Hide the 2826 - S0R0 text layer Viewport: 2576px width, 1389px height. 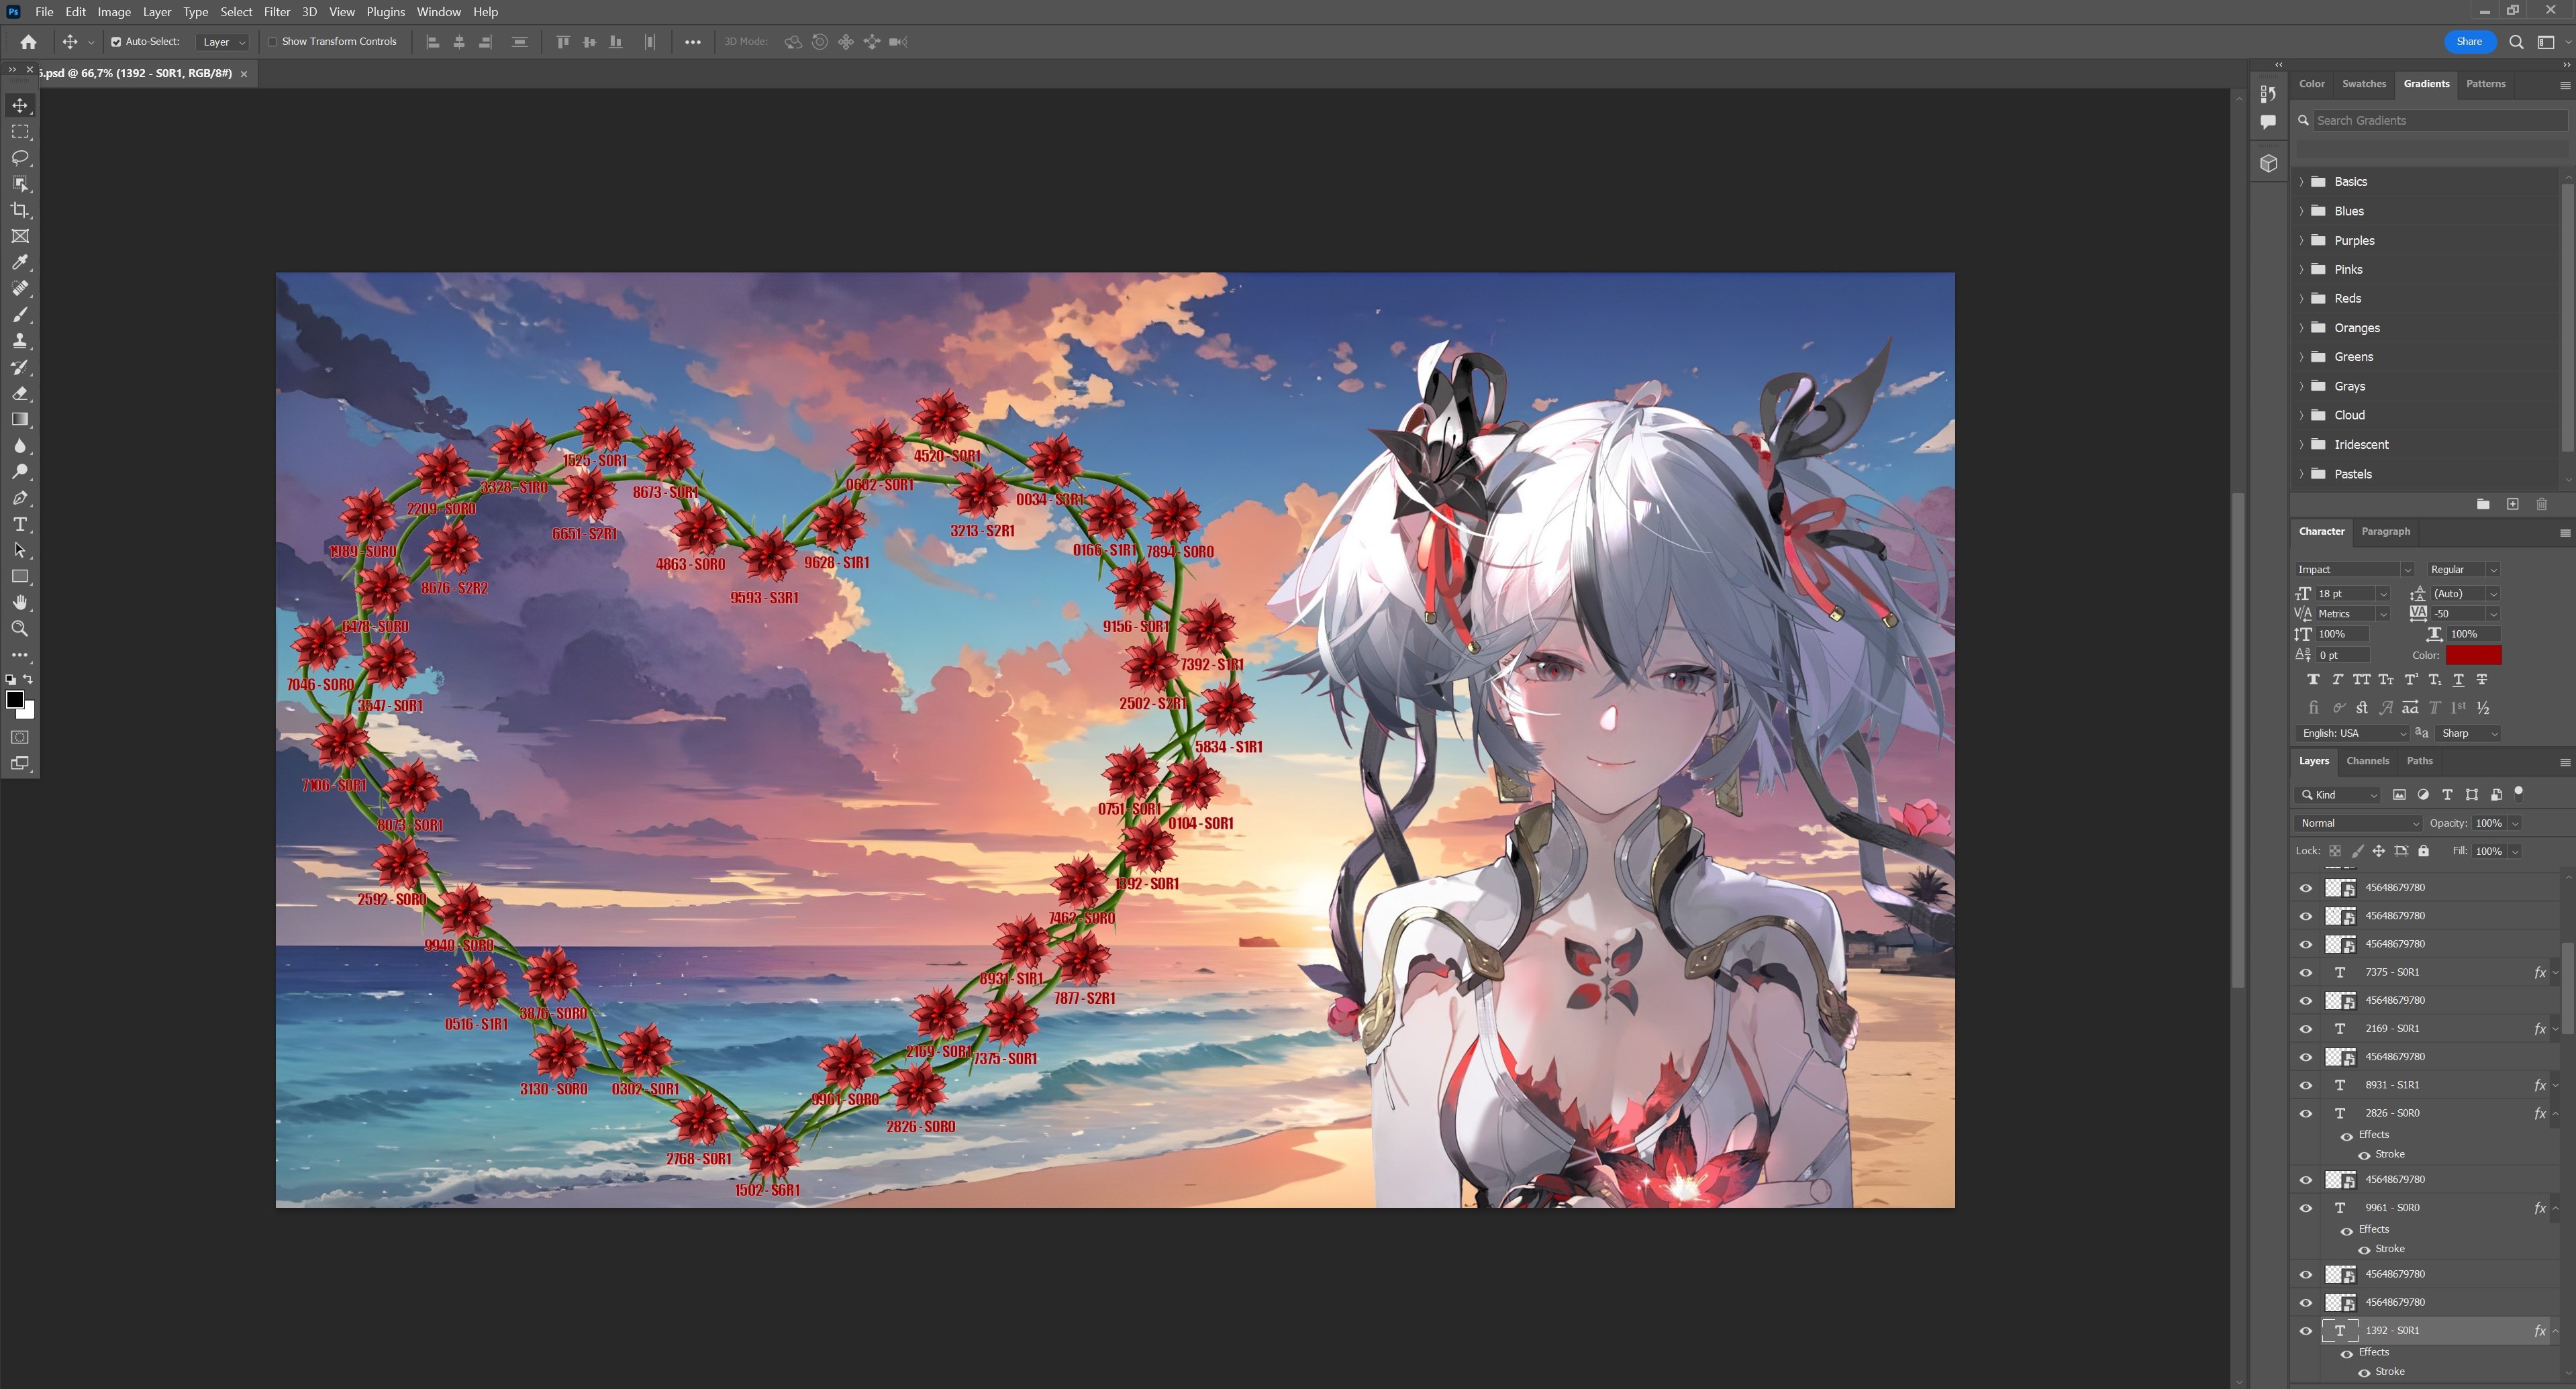coord(2305,1113)
